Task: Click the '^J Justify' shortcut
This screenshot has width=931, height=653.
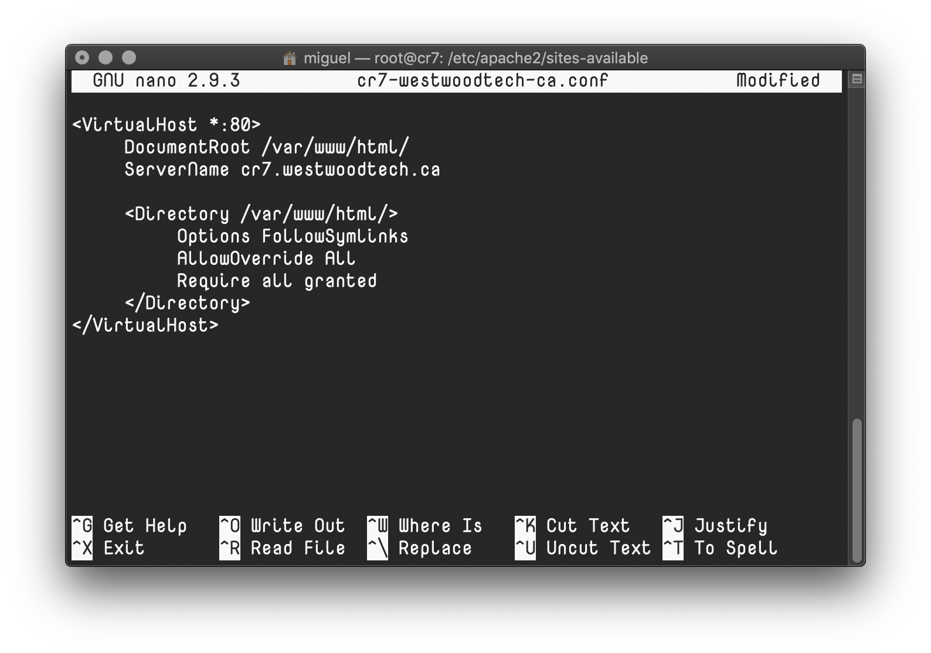Action: [x=715, y=526]
